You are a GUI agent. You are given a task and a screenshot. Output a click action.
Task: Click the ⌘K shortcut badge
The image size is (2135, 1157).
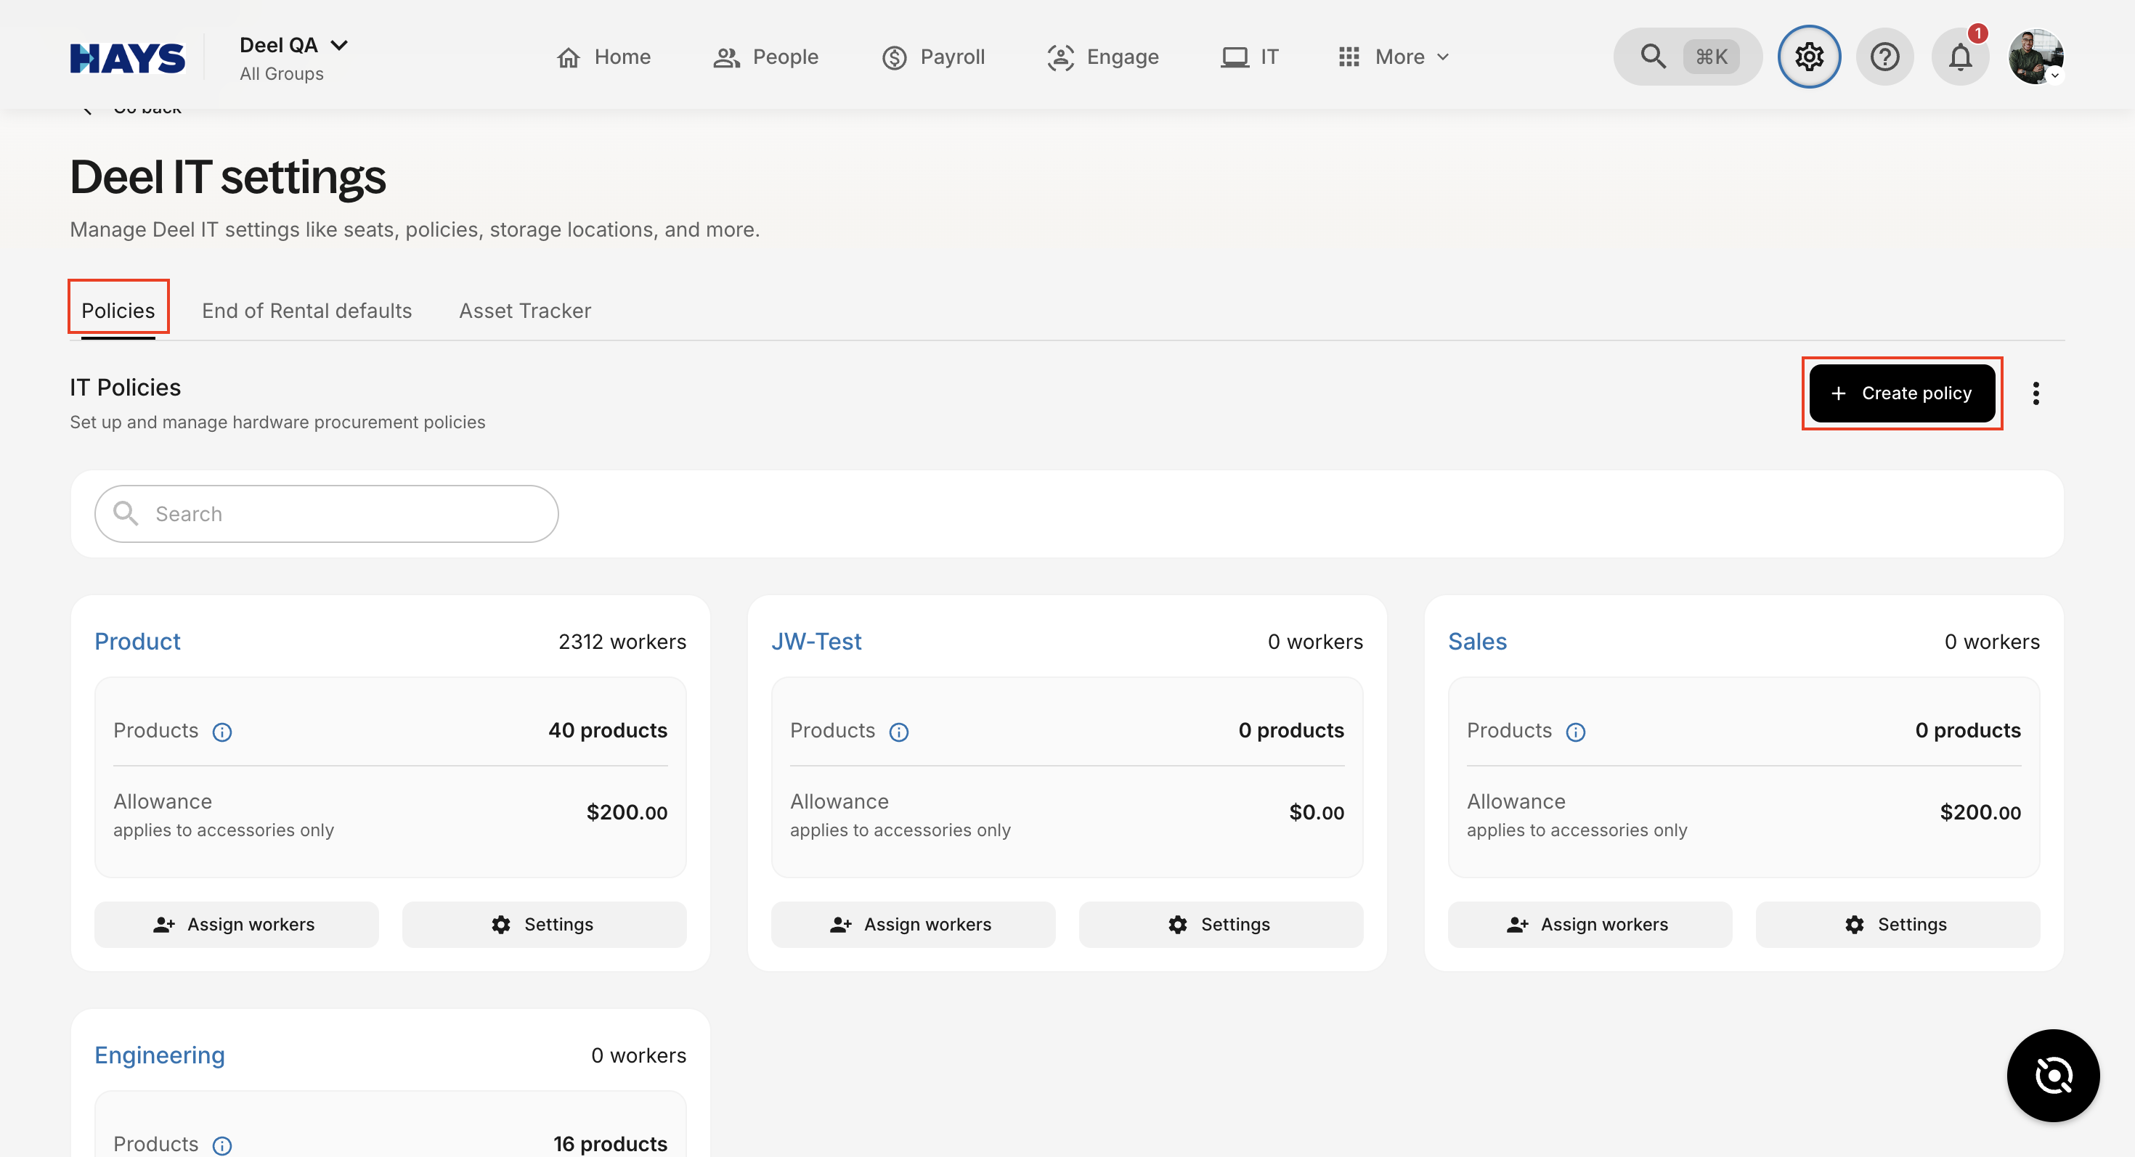tap(1711, 57)
